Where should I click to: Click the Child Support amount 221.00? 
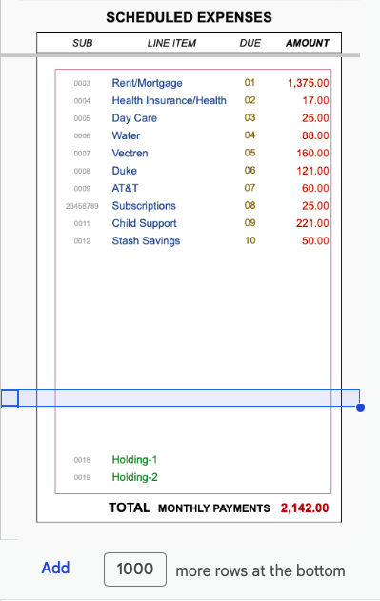[312, 223]
